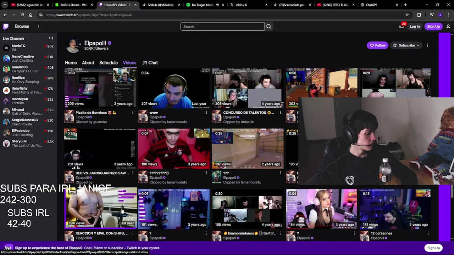Open danyfishy live channel in sidebar
Image resolution: width=454 pixels, height=255 pixels.
click(28, 90)
